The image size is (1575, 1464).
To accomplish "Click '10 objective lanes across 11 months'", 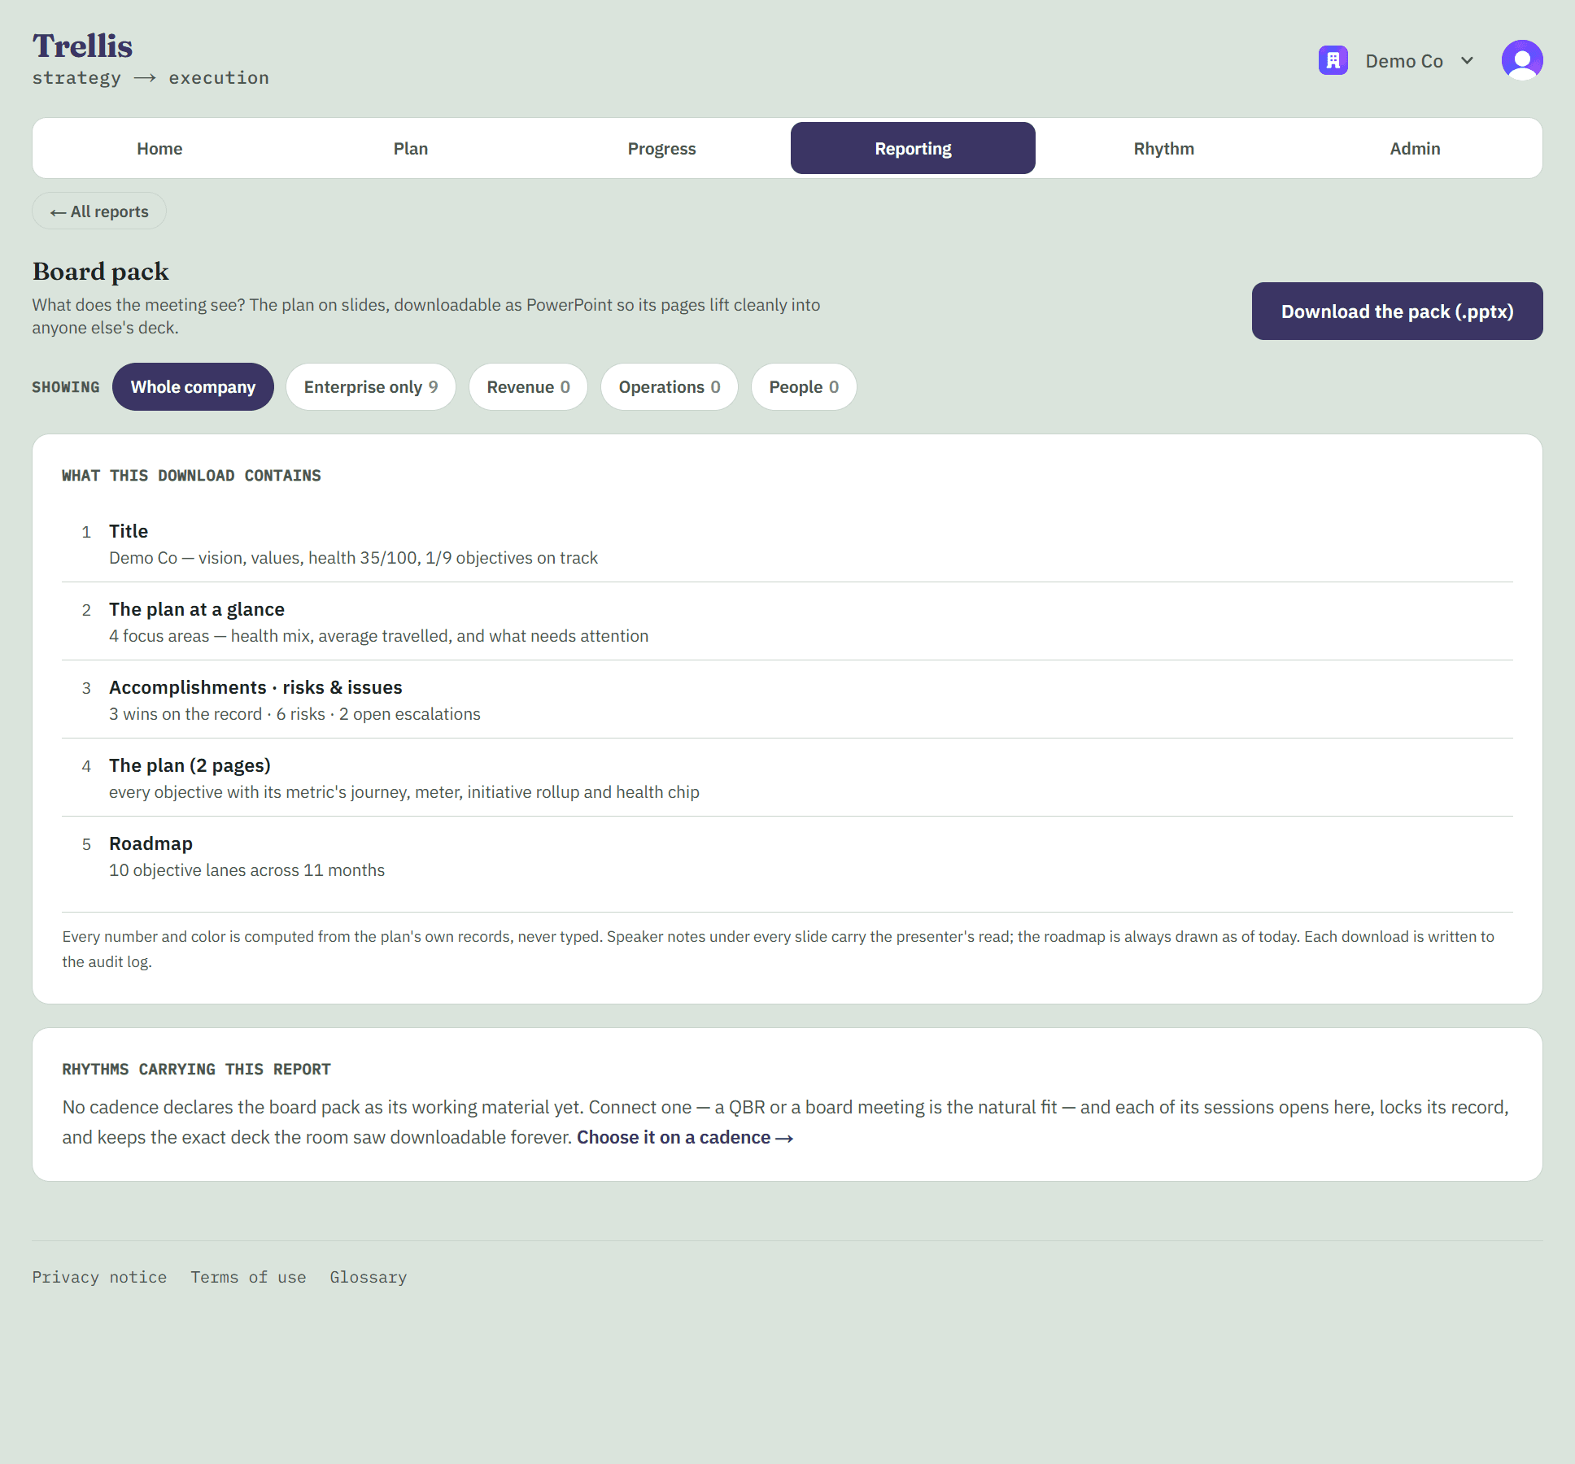I will click(x=247, y=870).
